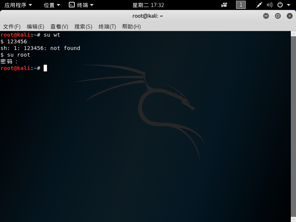Click the line 'sh: 1: 123456: not found'
This screenshot has width=296, height=222.
pyautogui.click(x=40, y=48)
